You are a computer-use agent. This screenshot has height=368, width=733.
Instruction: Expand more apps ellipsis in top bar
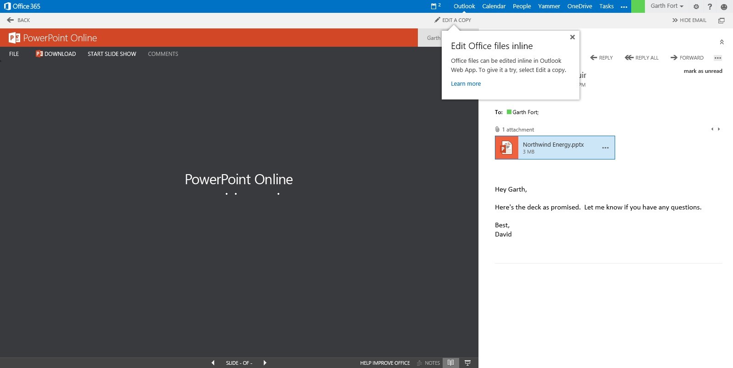[x=624, y=7]
